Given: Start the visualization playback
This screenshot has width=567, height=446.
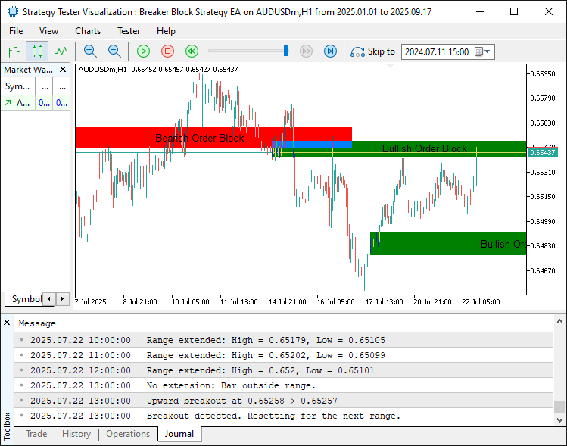Looking at the screenshot, I should 144,51.
